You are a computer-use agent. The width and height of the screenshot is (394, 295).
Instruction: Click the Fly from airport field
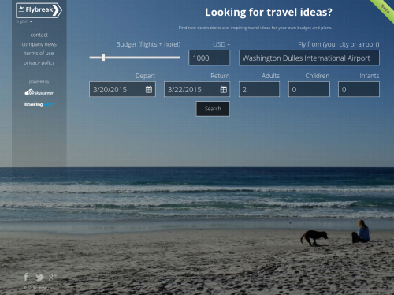tap(309, 58)
